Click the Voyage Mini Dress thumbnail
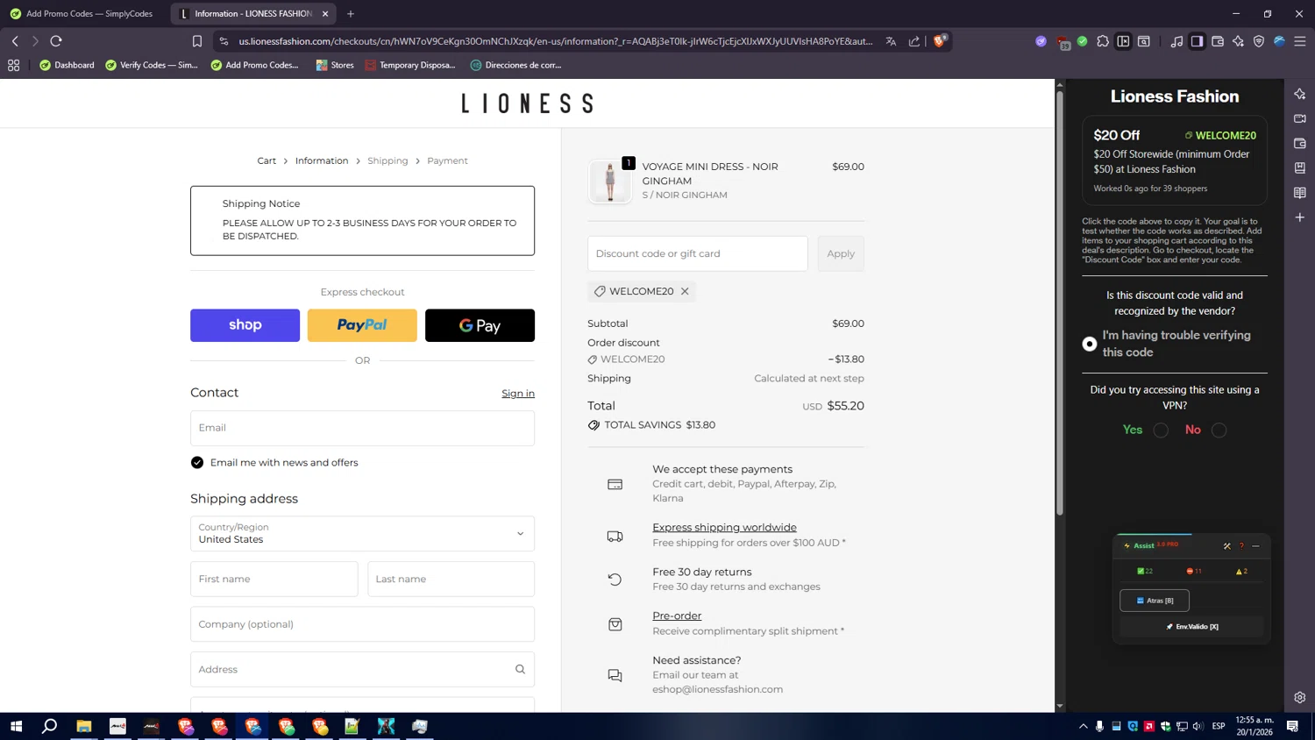Screen dimensions: 1315x740 tap(610, 181)
